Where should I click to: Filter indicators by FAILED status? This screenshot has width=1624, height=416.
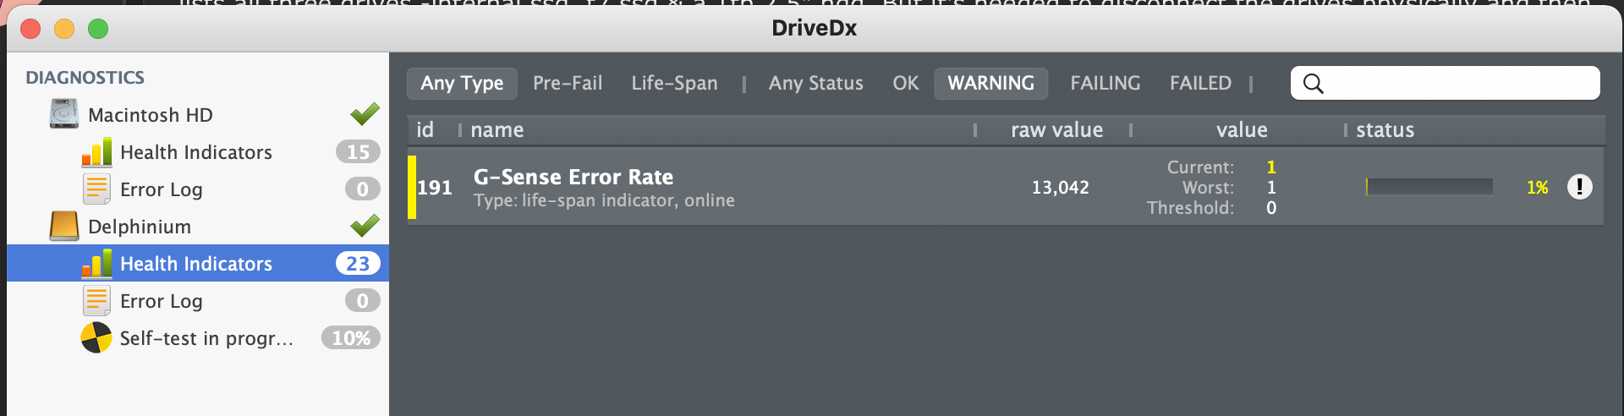[x=1200, y=83]
